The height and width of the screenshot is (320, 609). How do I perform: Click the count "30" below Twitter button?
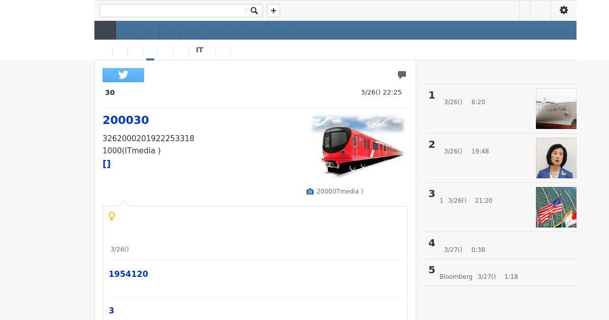click(x=110, y=92)
